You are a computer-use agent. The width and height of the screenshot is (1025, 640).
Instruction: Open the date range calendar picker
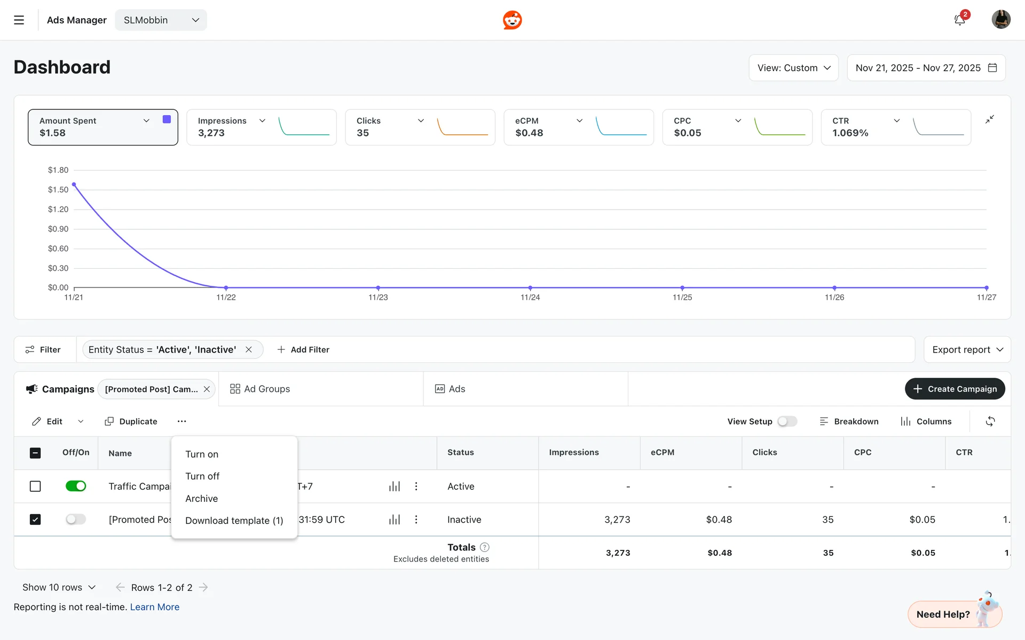(x=992, y=68)
